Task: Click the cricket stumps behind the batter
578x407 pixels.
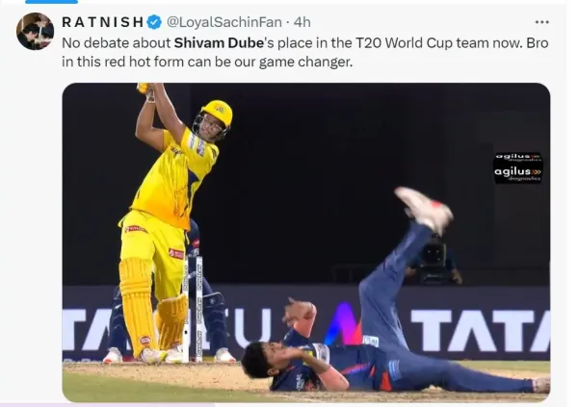Action: pyautogui.click(x=194, y=309)
